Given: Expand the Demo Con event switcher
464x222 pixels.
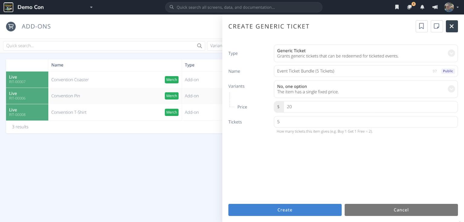Looking at the screenshot, I should [x=91, y=7].
